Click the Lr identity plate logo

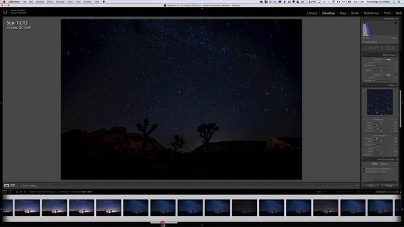(6, 12)
